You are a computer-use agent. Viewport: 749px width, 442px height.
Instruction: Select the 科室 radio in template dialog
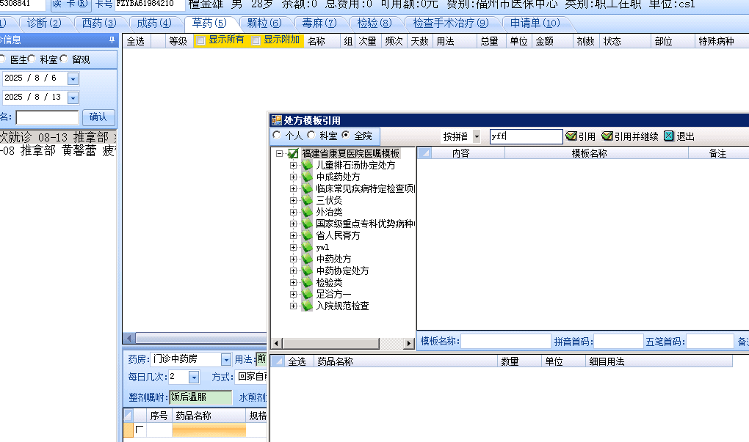tap(311, 136)
